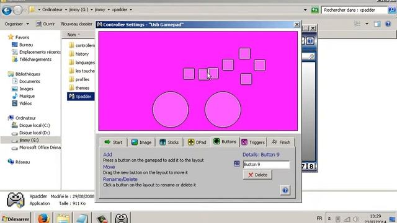The height and width of the screenshot is (223, 397).
Task: Click the rename icon beside Button 9 field
Action: (237, 164)
